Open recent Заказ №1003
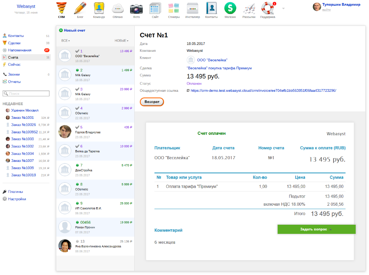369x275 pixels. [22, 139]
